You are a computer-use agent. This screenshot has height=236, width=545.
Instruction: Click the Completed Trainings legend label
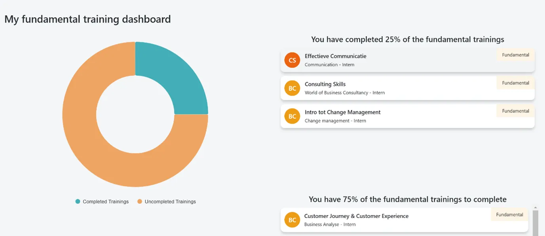[106, 202]
